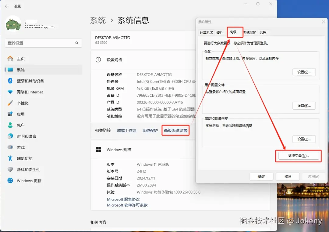
Task: Confirm with the 确定 button
Action: tap(261, 176)
